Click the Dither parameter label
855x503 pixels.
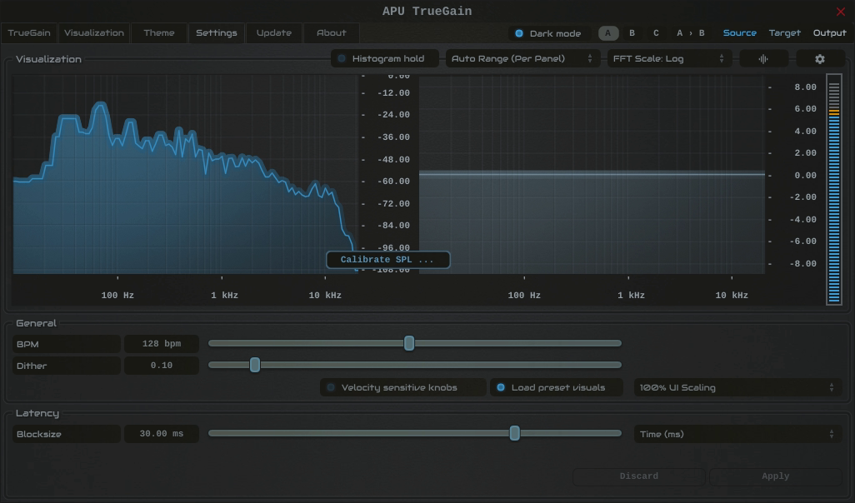[66, 366]
